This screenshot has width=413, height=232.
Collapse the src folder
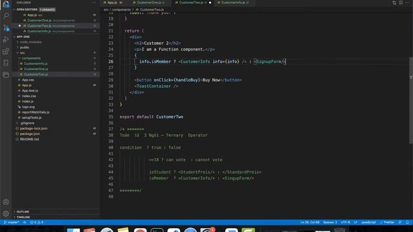tap(22, 53)
